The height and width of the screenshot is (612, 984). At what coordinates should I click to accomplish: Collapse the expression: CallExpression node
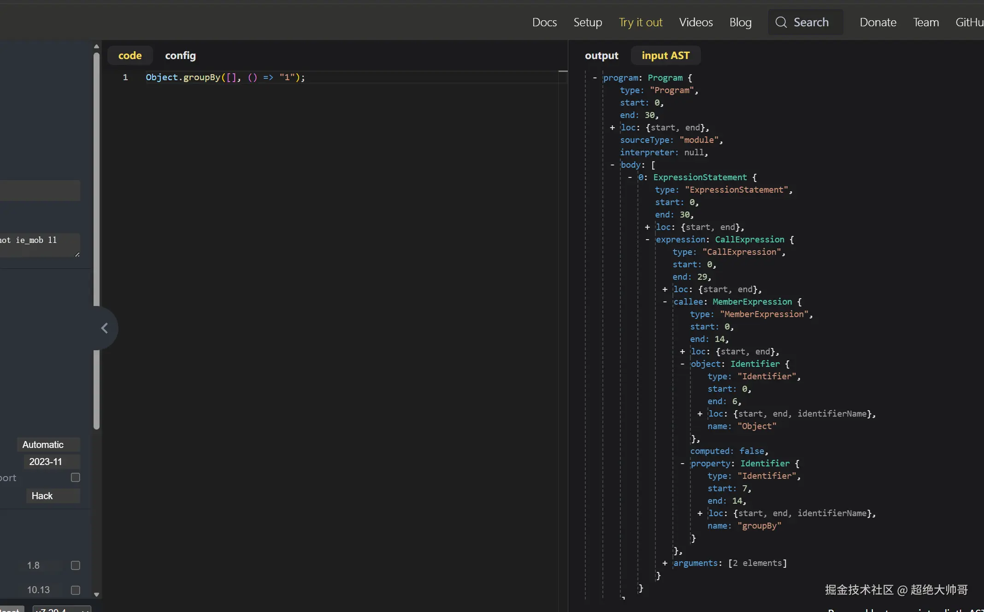point(647,240)
